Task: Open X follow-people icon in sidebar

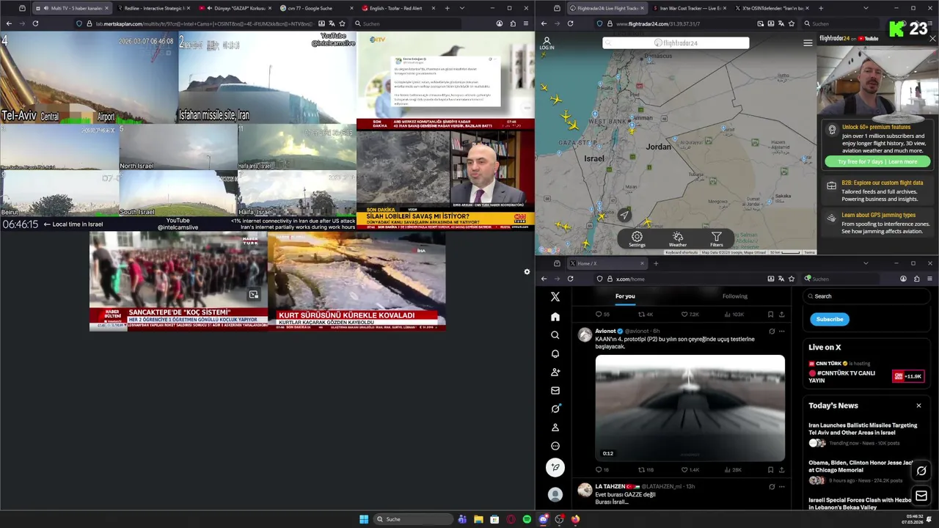Action: 555,372
